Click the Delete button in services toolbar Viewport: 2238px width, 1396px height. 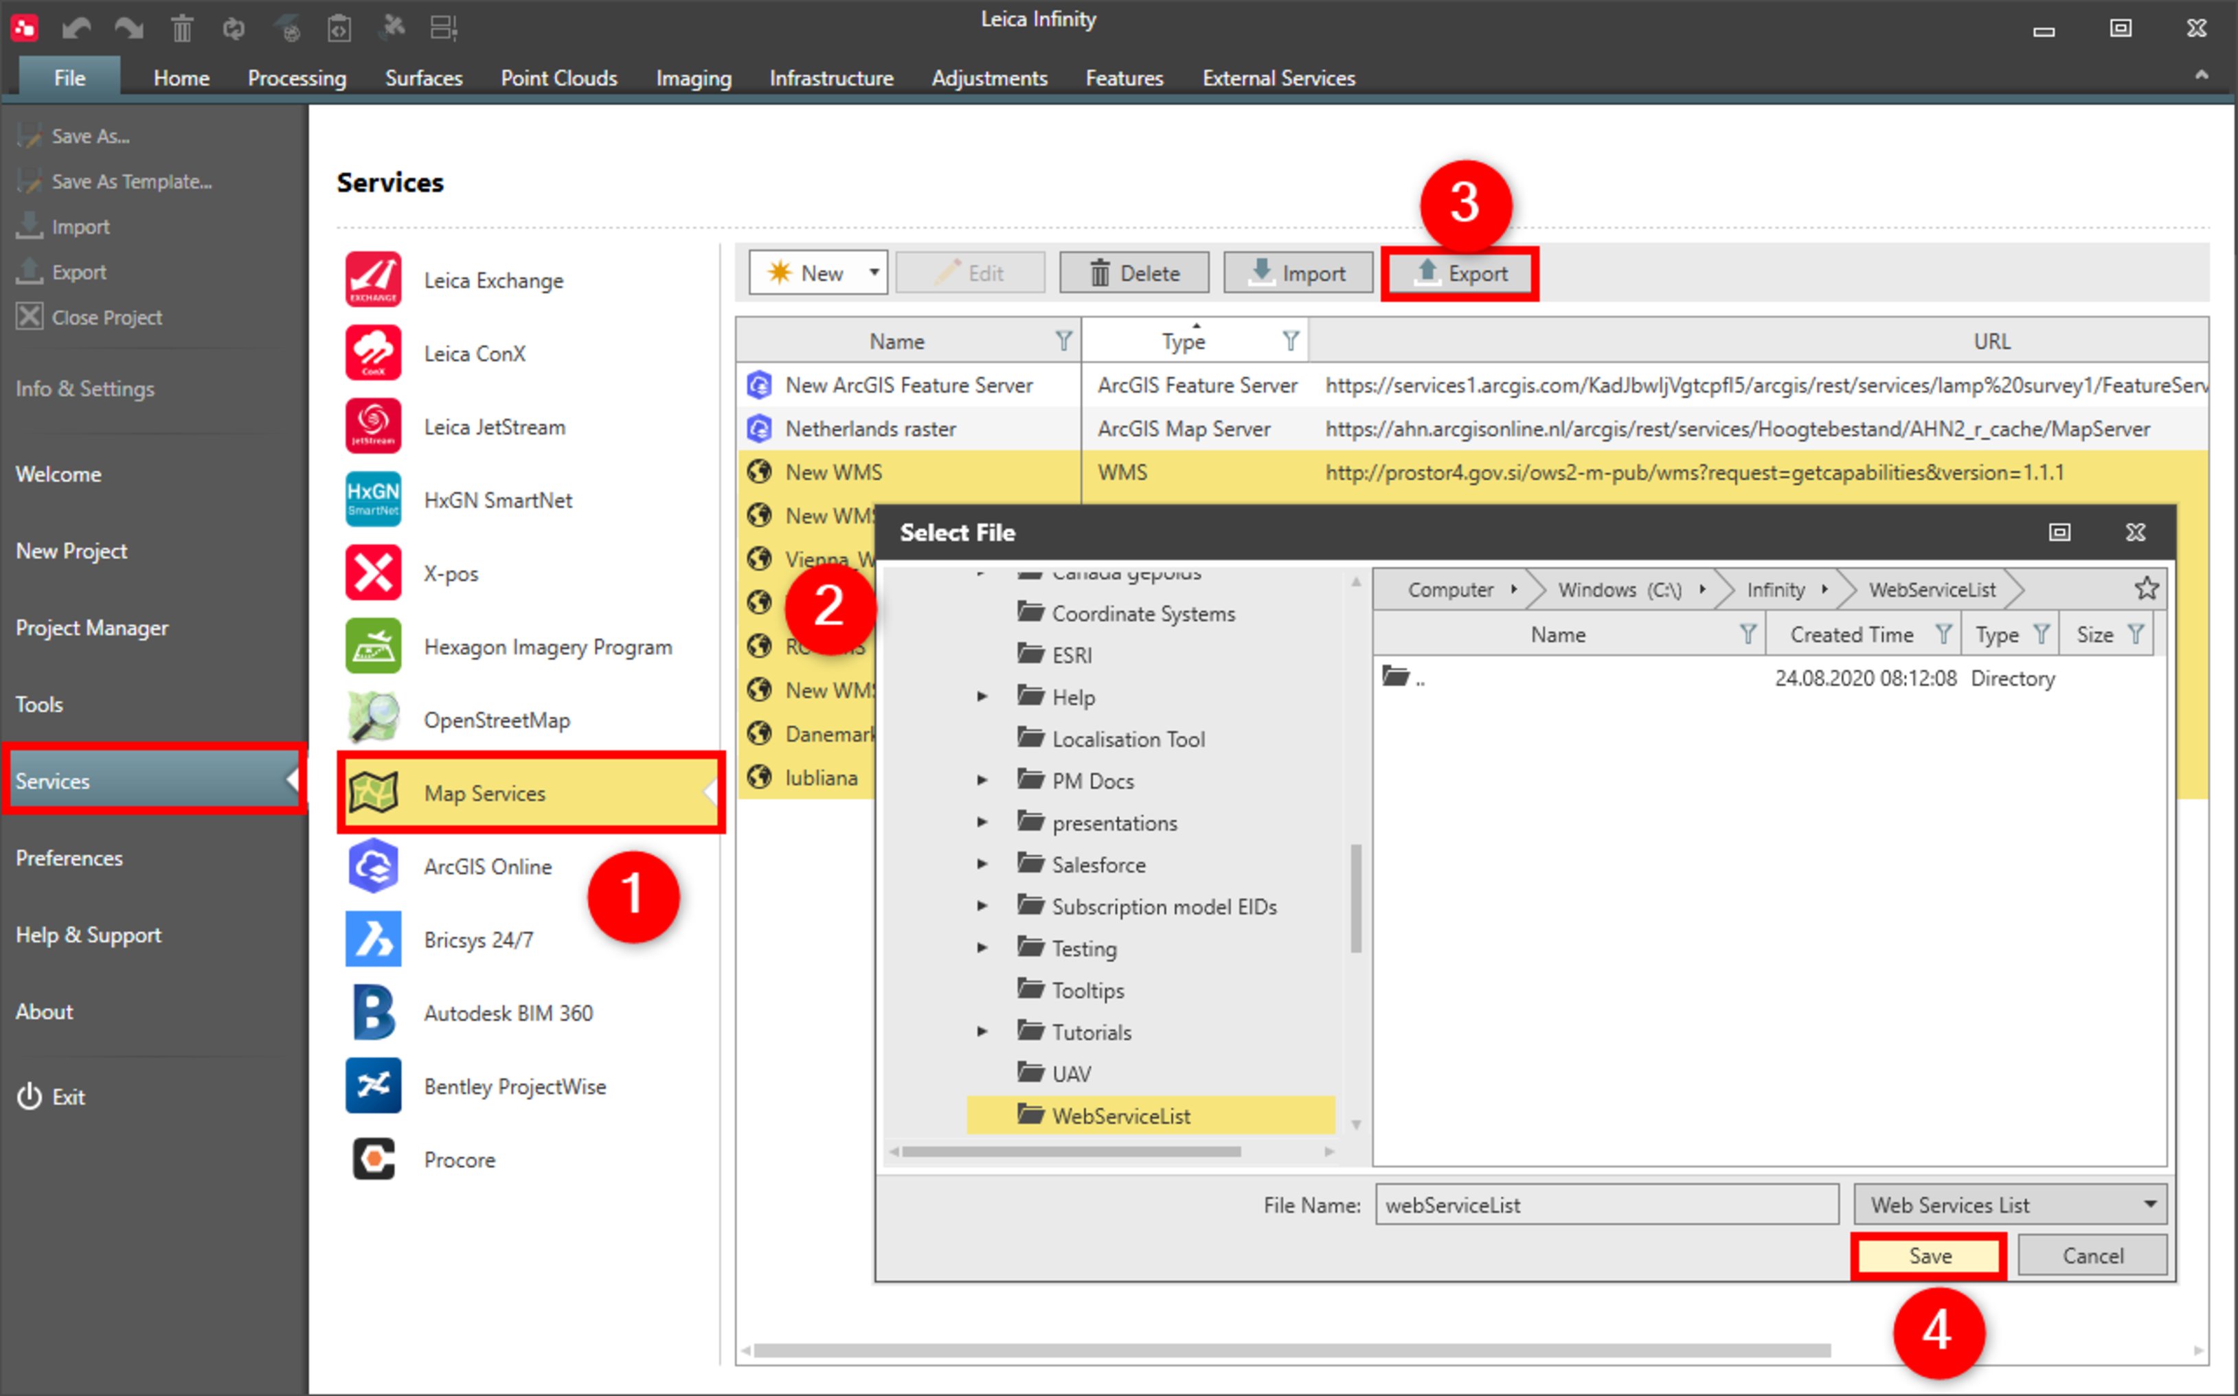pos(1134,273)
